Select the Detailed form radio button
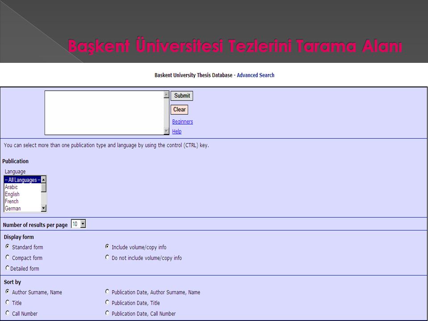 (x=8, y=268)
